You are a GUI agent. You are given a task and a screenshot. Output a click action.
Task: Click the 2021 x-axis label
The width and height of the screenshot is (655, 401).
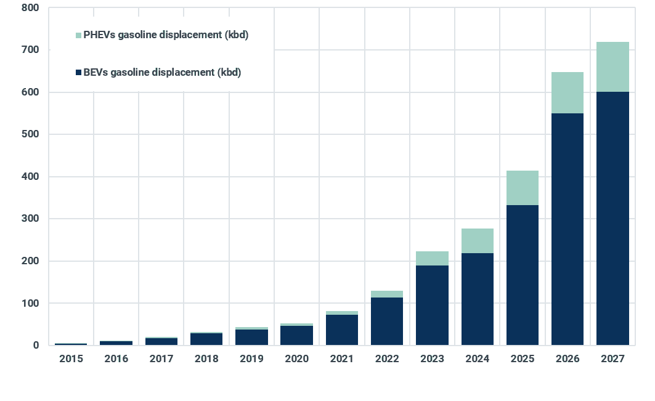(x=342, y=359)
